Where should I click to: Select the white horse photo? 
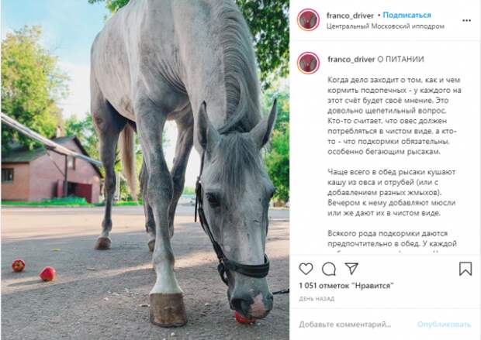click(x=145, y=170)
